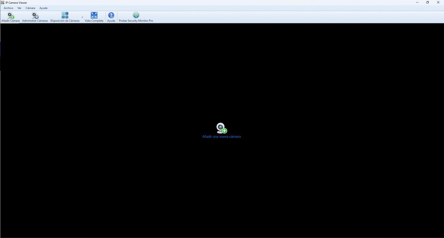The width and height of the screenshot is (444, 238).
Task: Follow the "Añadir una nueva cámara" link
Action: tap(221, 137)
